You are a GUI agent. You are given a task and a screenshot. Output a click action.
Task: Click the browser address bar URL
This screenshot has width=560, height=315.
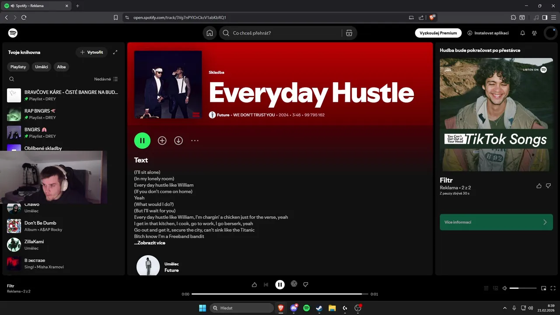(x=179, y=17)
